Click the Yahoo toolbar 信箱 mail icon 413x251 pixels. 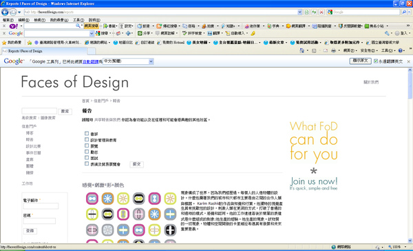click(185, 26)
